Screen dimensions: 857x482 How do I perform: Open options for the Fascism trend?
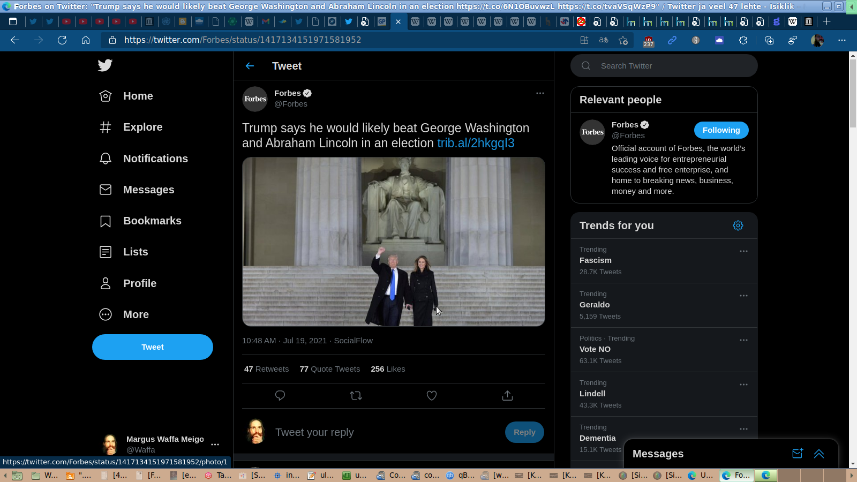pyautogui.click(x=743, y=251)
